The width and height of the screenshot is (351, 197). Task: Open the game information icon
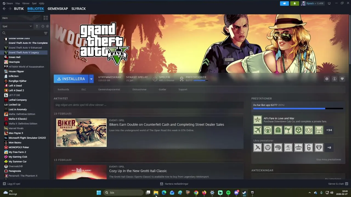point(335,79)
